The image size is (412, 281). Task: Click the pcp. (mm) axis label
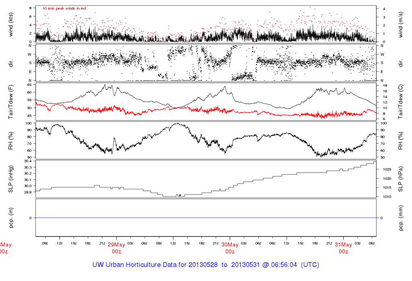401,218
